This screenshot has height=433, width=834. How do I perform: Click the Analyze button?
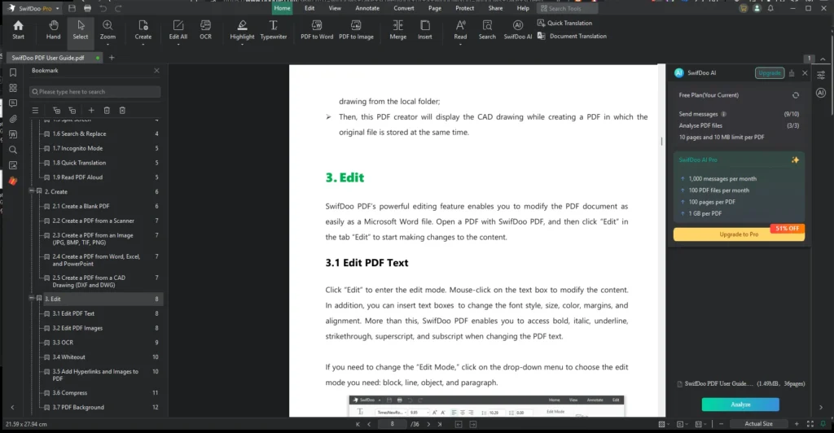pos(740,405)
